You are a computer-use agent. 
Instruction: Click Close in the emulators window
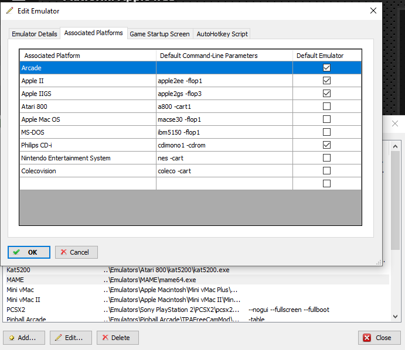pos(379,338)
